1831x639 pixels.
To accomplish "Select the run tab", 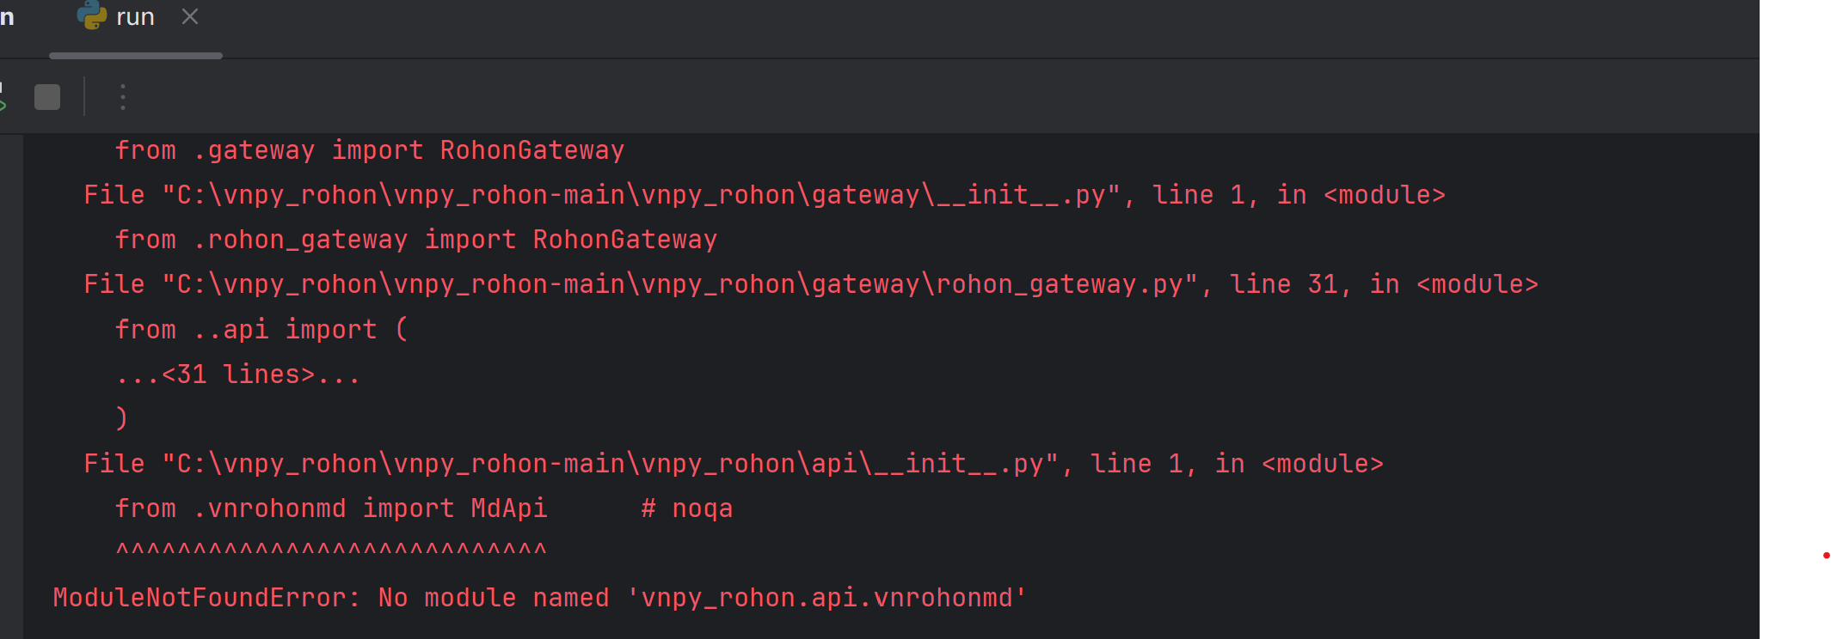I will (135, 17).
